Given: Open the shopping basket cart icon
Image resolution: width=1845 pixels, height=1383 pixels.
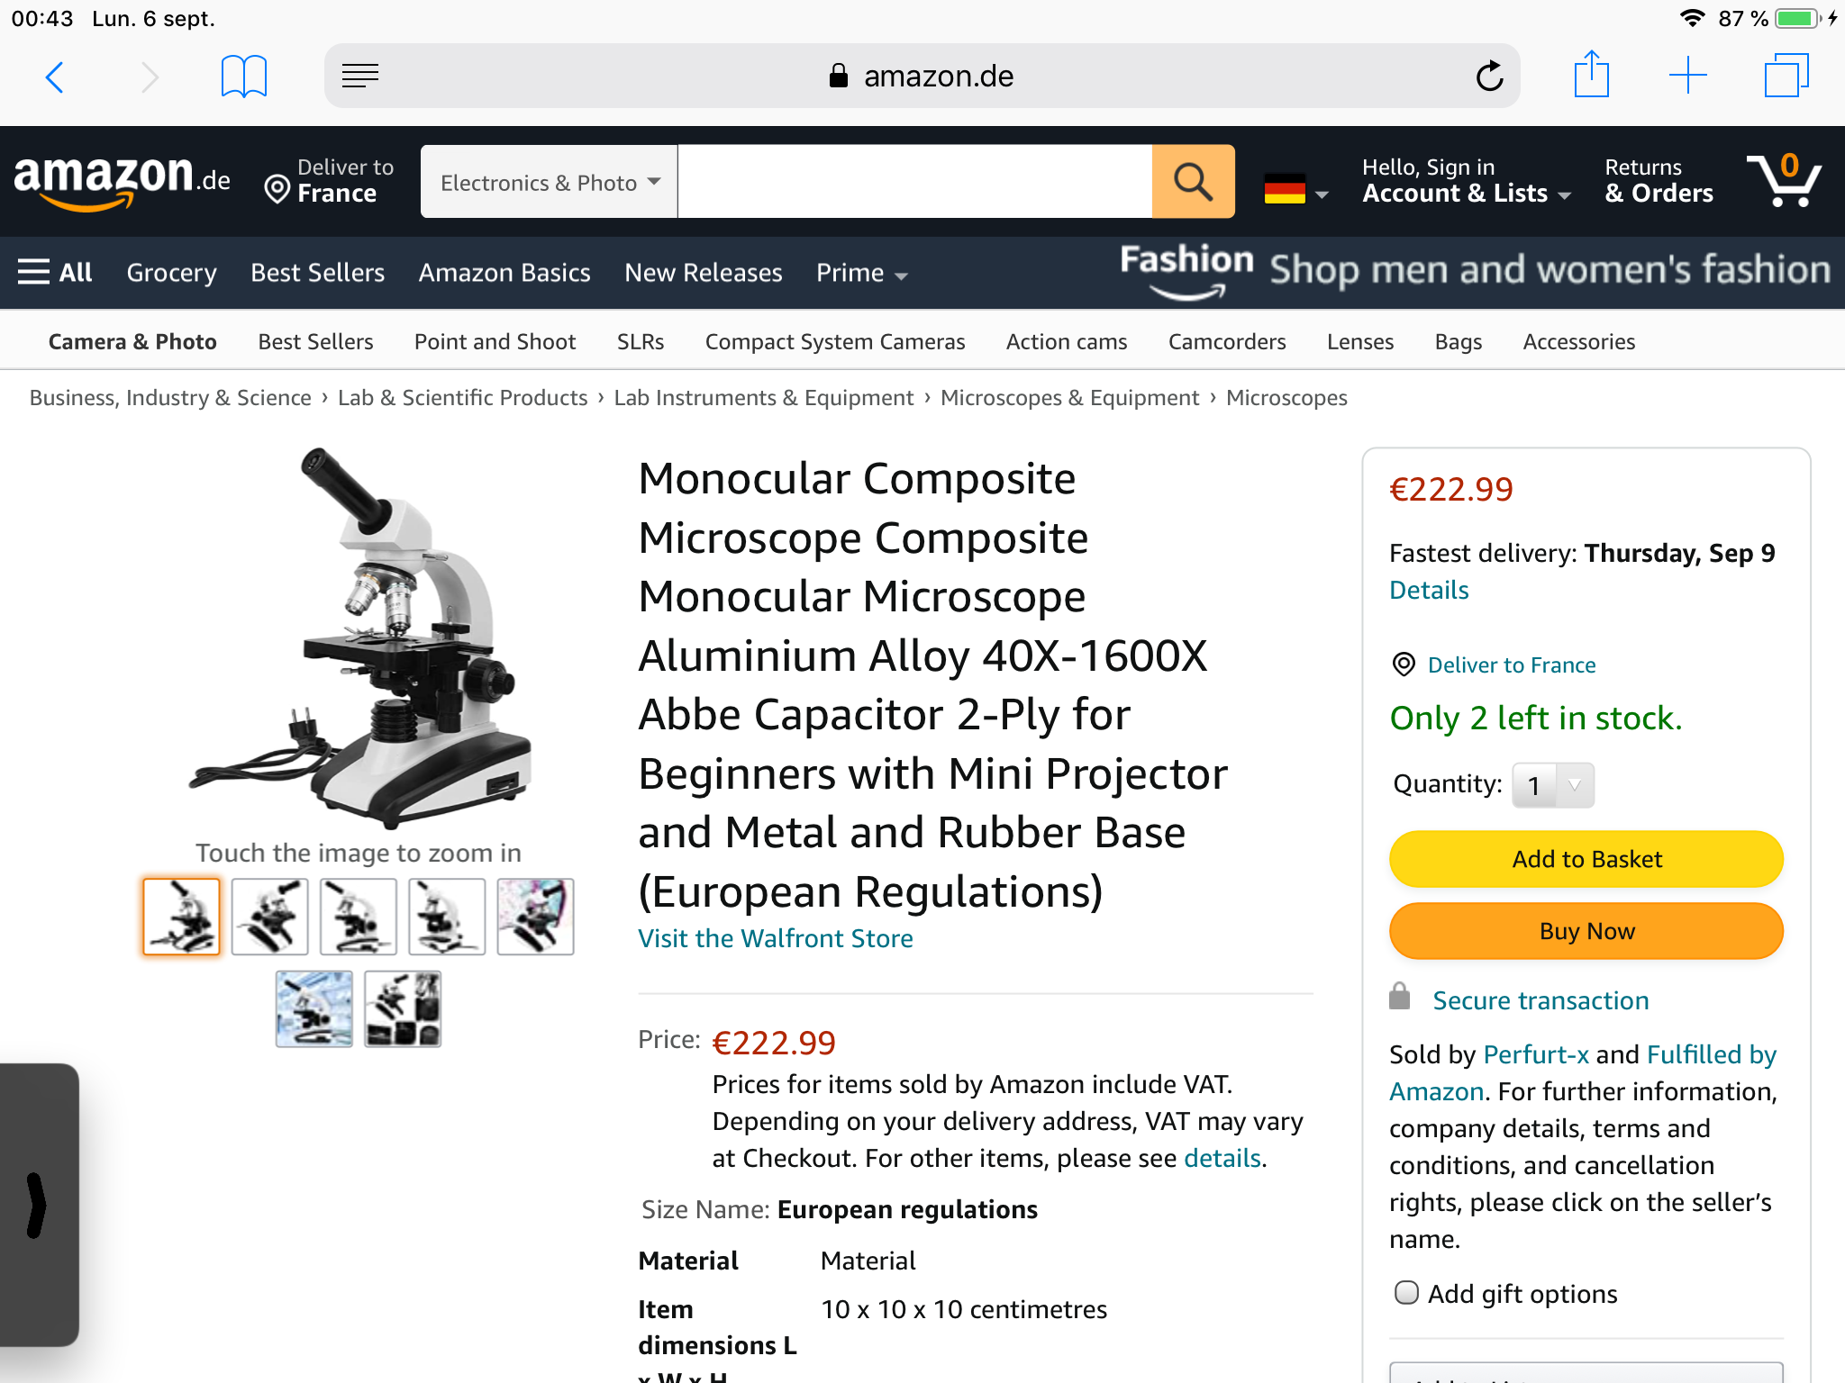Looking at the screenshot, I should coord(1784,180).
